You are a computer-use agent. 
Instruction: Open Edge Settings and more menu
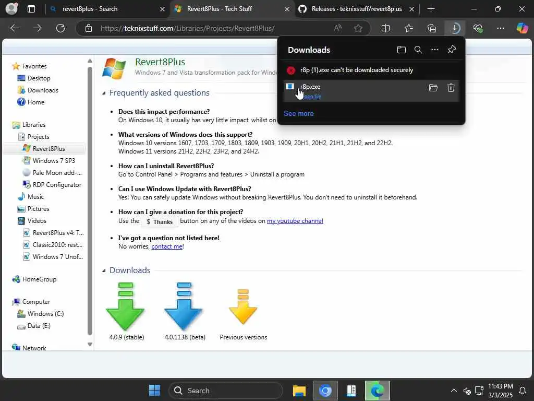click(500, 28)
